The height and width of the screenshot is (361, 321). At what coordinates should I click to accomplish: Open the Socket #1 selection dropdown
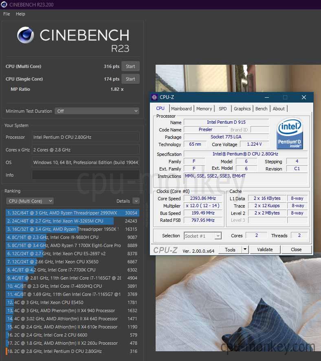pyautogui.click(x=203, y=236)
